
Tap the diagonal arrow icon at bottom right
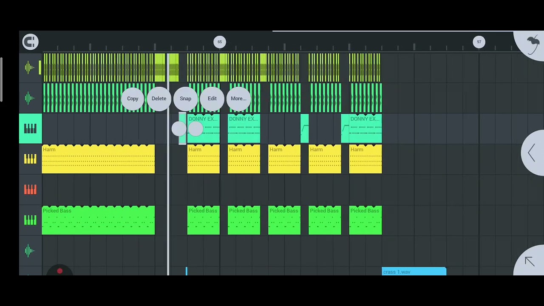pyautogui.click(x=530, y=261)
